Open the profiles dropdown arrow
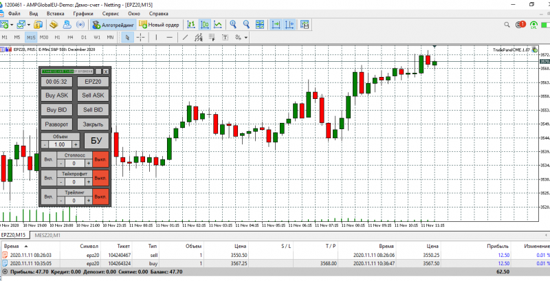The height and width of the screenshot is (281, 550). point(29,25)
